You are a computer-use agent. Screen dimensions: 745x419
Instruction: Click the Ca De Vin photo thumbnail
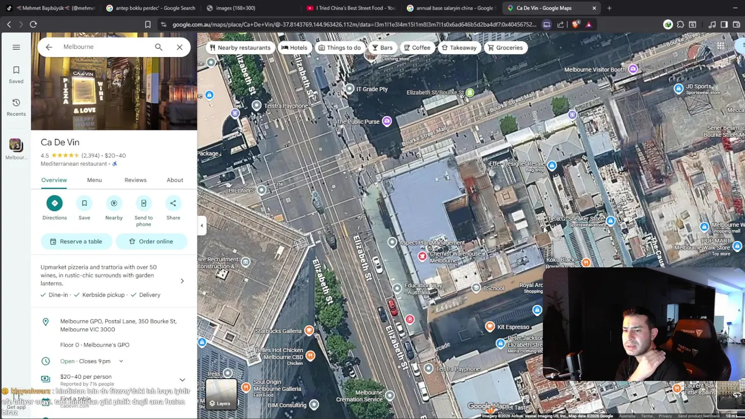(x=113, y=81)
